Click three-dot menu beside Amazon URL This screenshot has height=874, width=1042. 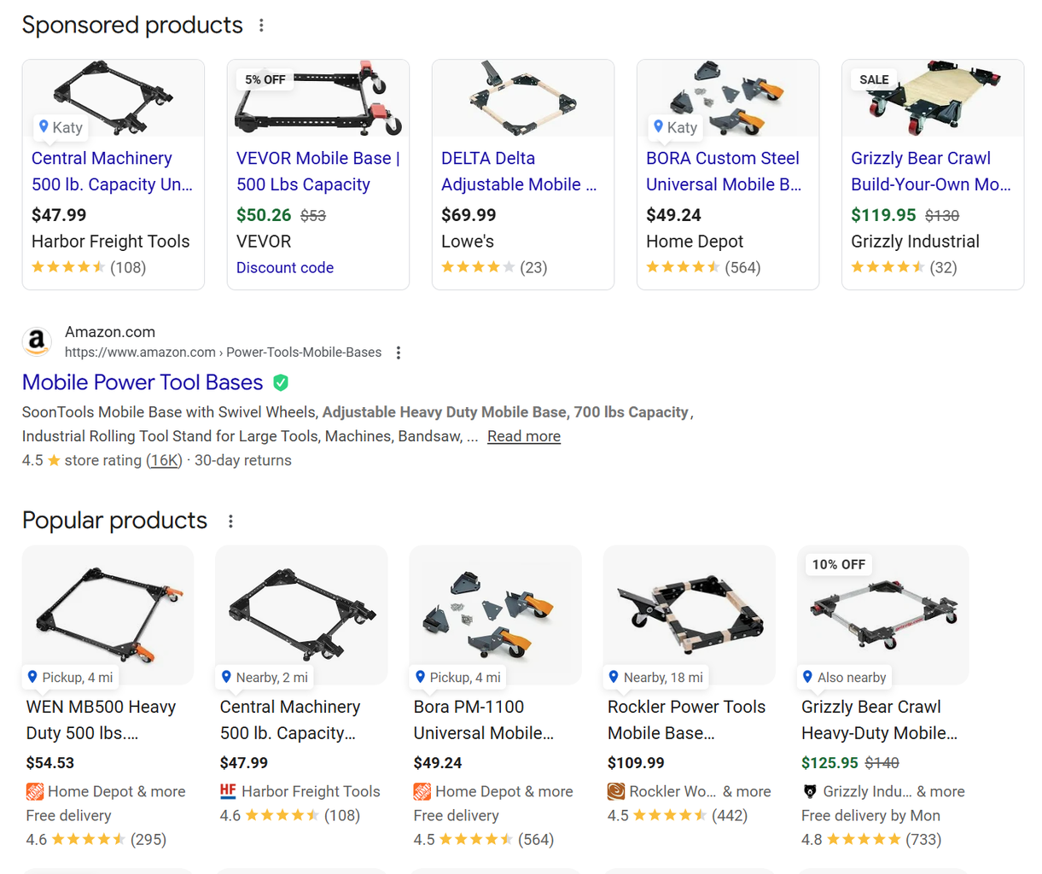coord(399,353)
